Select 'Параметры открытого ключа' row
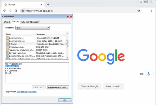156x105 pixels. tap(35, 50)
